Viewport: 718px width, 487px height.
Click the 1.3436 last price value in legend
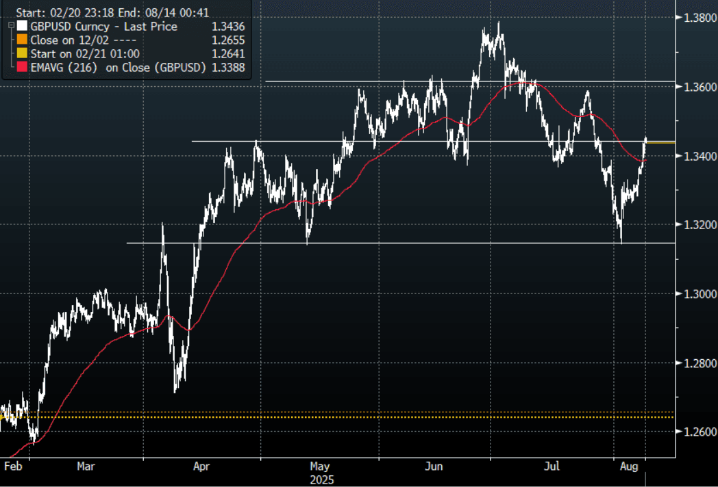point(230,27)
